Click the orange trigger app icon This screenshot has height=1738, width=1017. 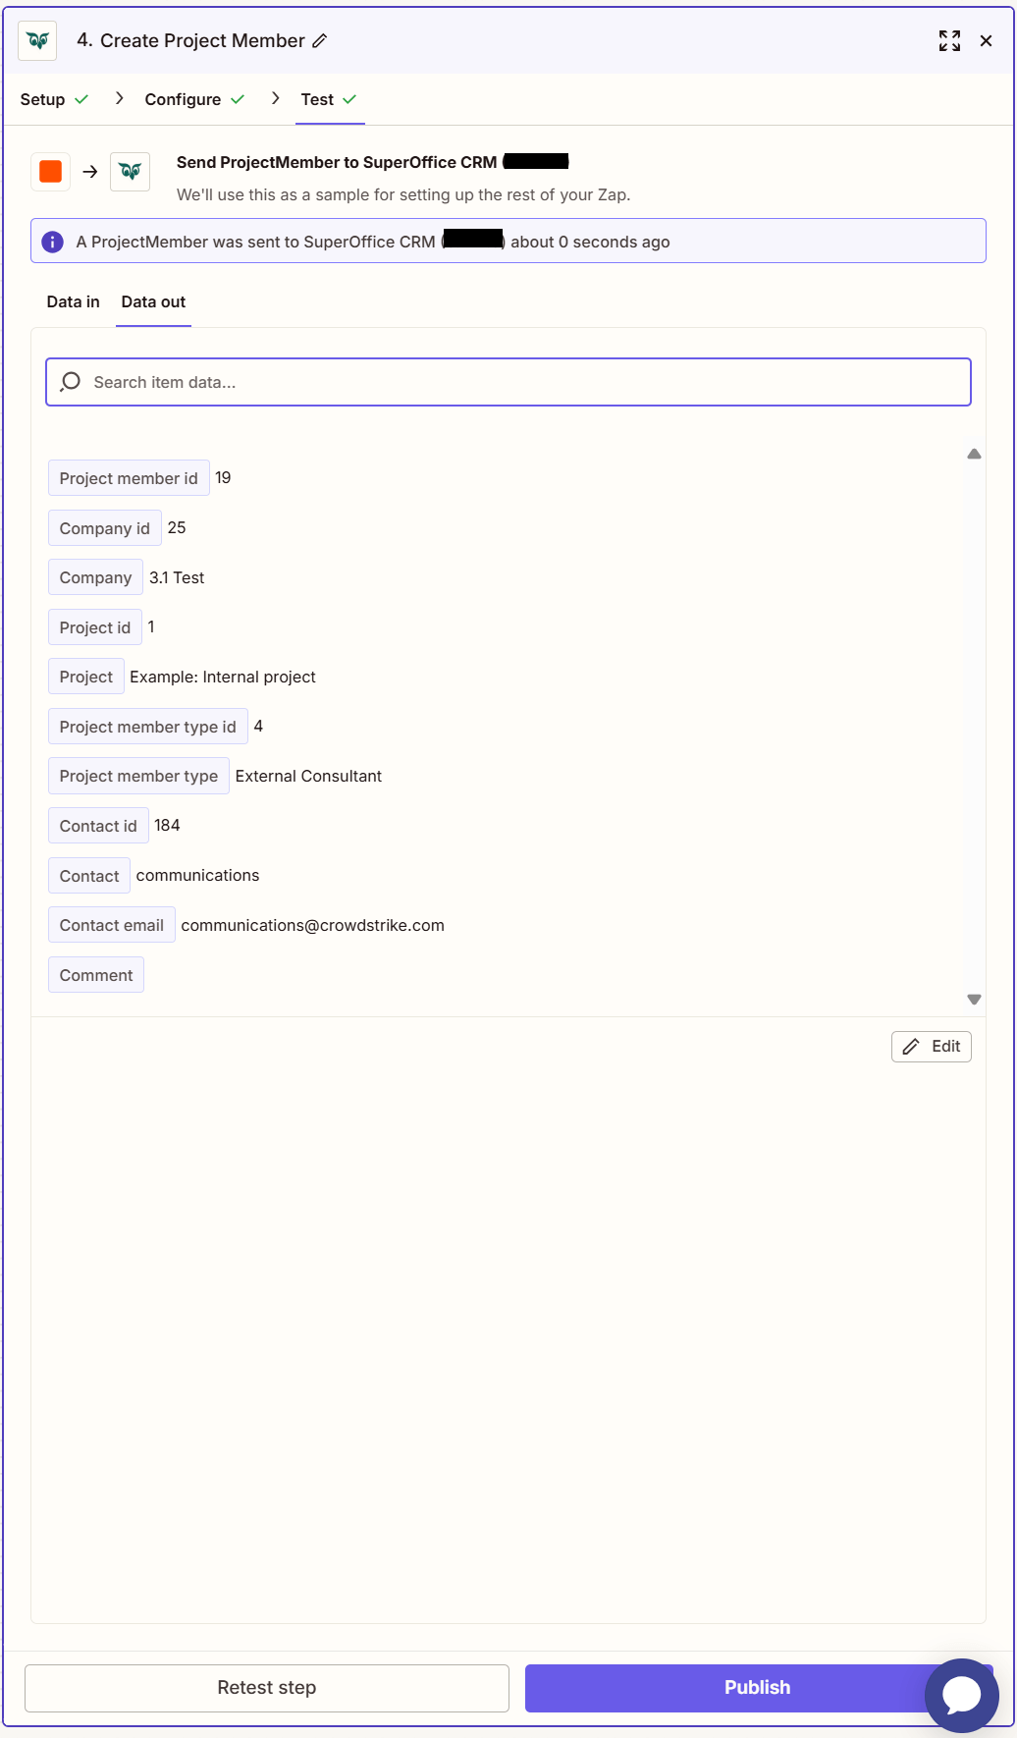[x=51, y=172]
